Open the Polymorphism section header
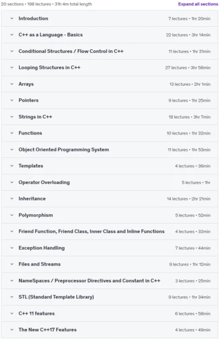The width and height of the screenshot is (219, 341). [x=109, y=215]
